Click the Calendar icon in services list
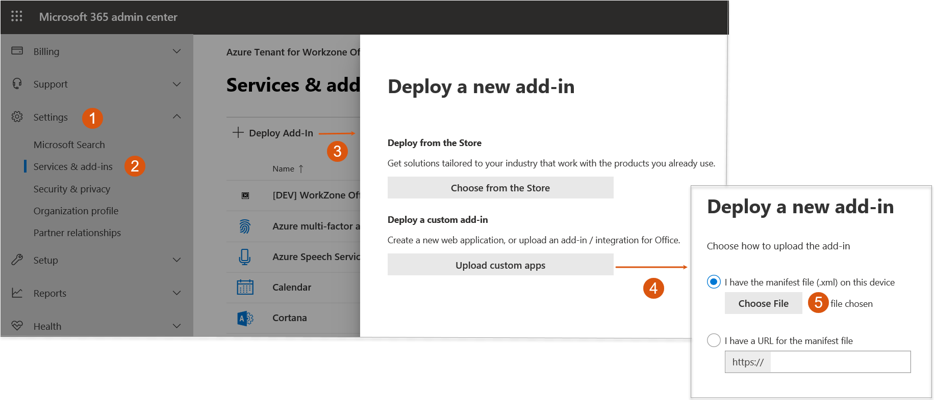Image resolution: width=934 pixels, height=400 pixels. coord(245,287)
